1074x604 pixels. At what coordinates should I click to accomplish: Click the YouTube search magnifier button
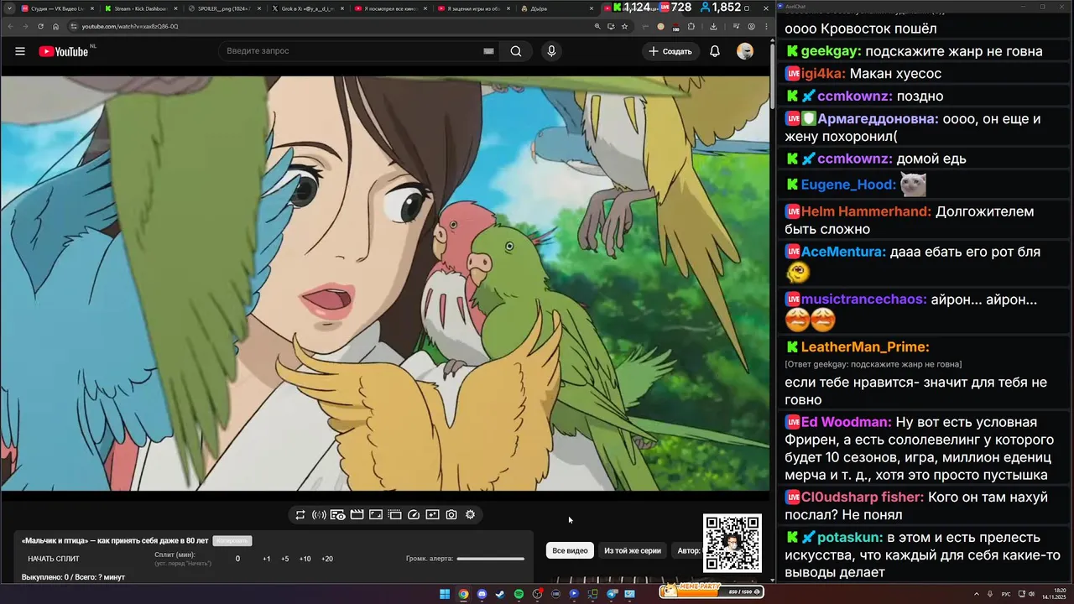[516, 51]
